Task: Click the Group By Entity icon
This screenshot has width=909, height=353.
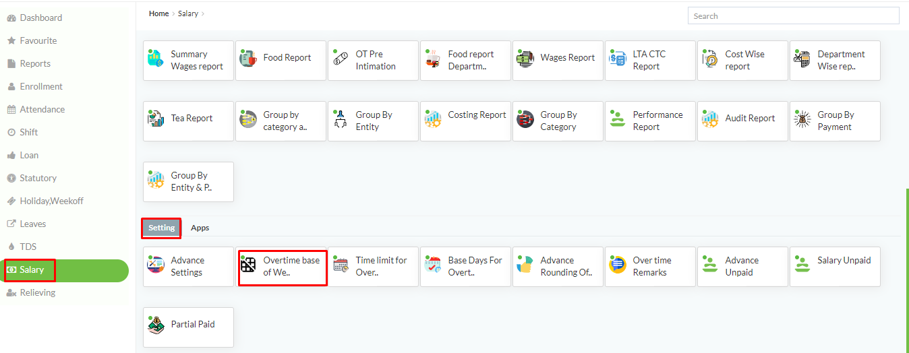Action: click(x=341, y=120)
